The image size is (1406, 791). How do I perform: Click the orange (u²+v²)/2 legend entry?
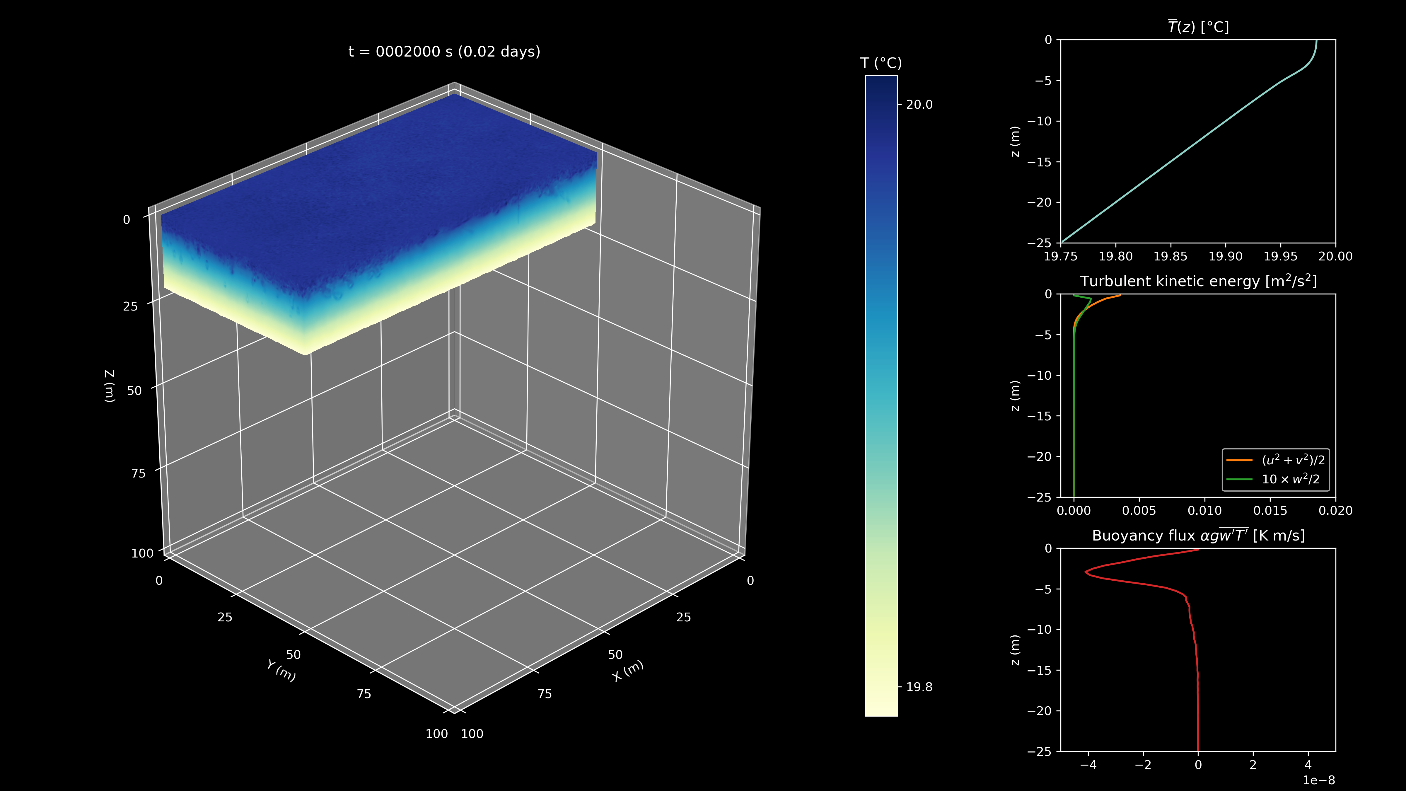(x=1276, y=460)
